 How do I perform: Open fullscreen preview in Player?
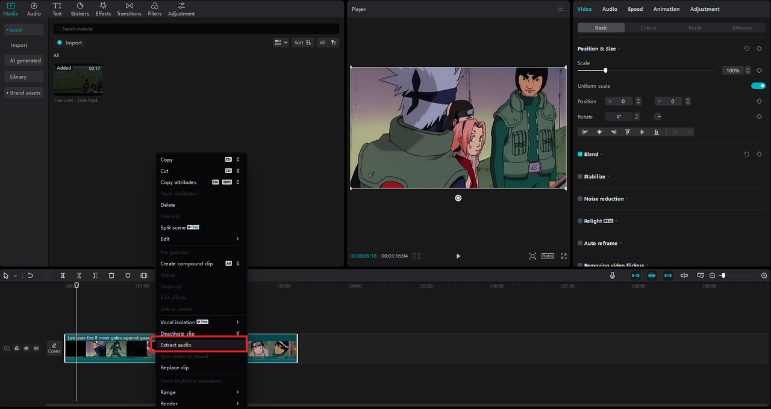[x=564, y=256]
